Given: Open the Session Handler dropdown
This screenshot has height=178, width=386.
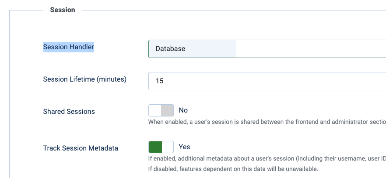Looking at the screenshot, I should click(267, 49).
